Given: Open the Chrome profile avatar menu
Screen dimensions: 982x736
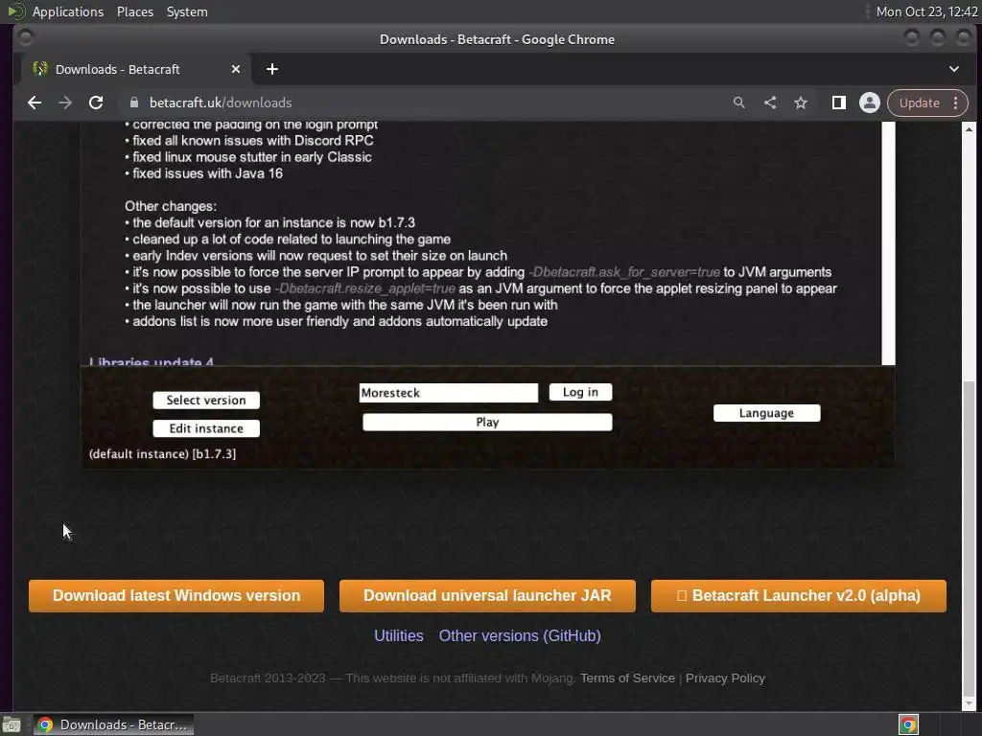Looking at the screenshot, I should [x=869, y=103].
